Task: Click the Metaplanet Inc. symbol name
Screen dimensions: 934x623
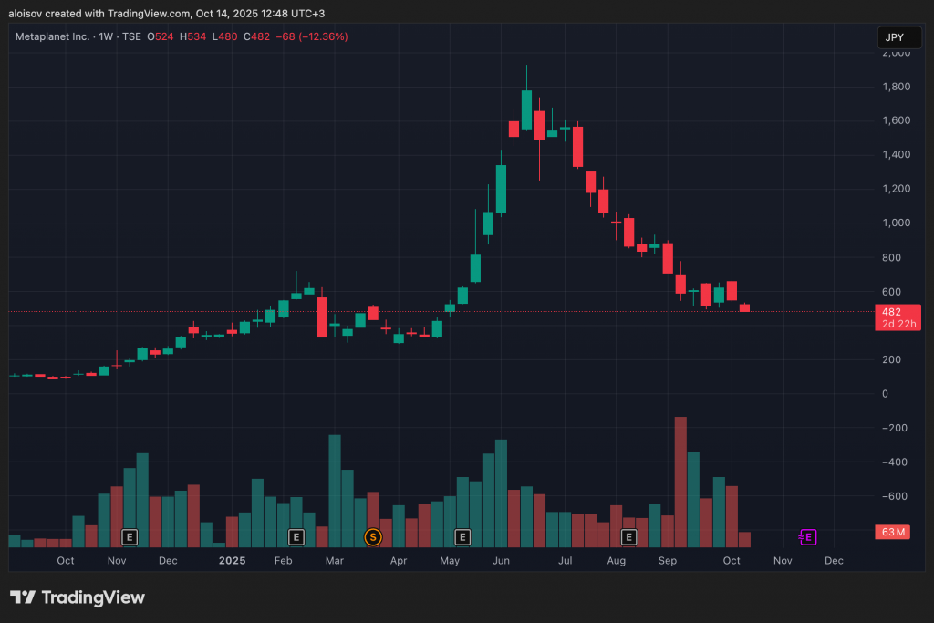Action: 52,36
